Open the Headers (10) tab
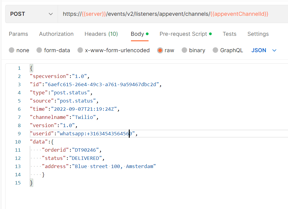 tap(101, 34)
